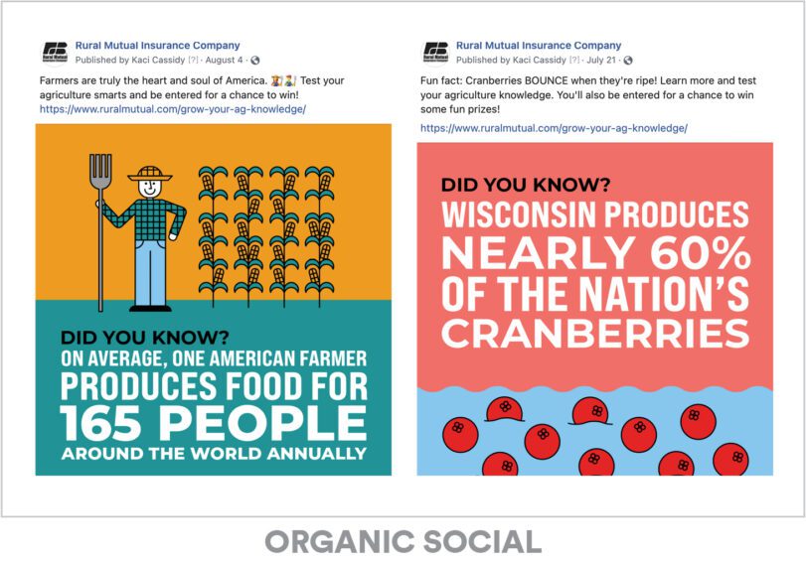Open the grow-your-ag-knowledge link in the farmer post
The image size is (806, 566).
173,108
